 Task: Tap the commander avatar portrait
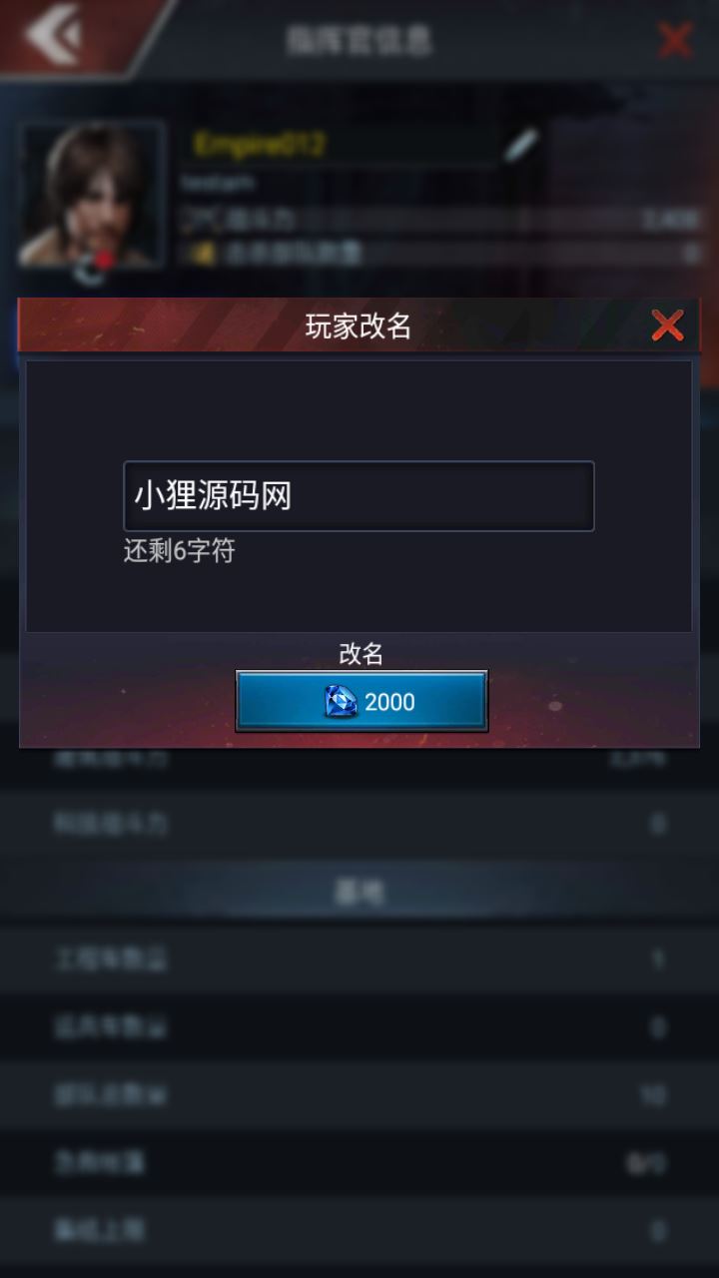[x=92, y=194]
